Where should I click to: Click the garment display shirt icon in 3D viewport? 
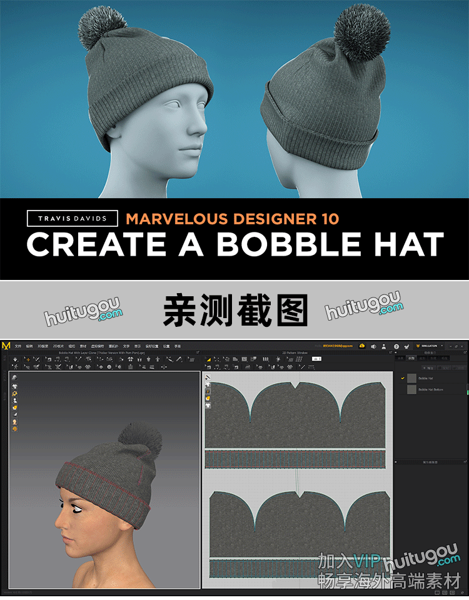14,386
